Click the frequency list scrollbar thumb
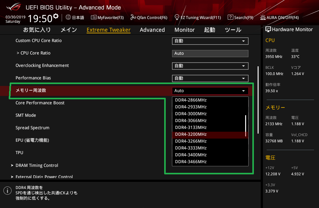Image resolution: width=319 pixels, height=208 pixels. [x=245, y=126]
